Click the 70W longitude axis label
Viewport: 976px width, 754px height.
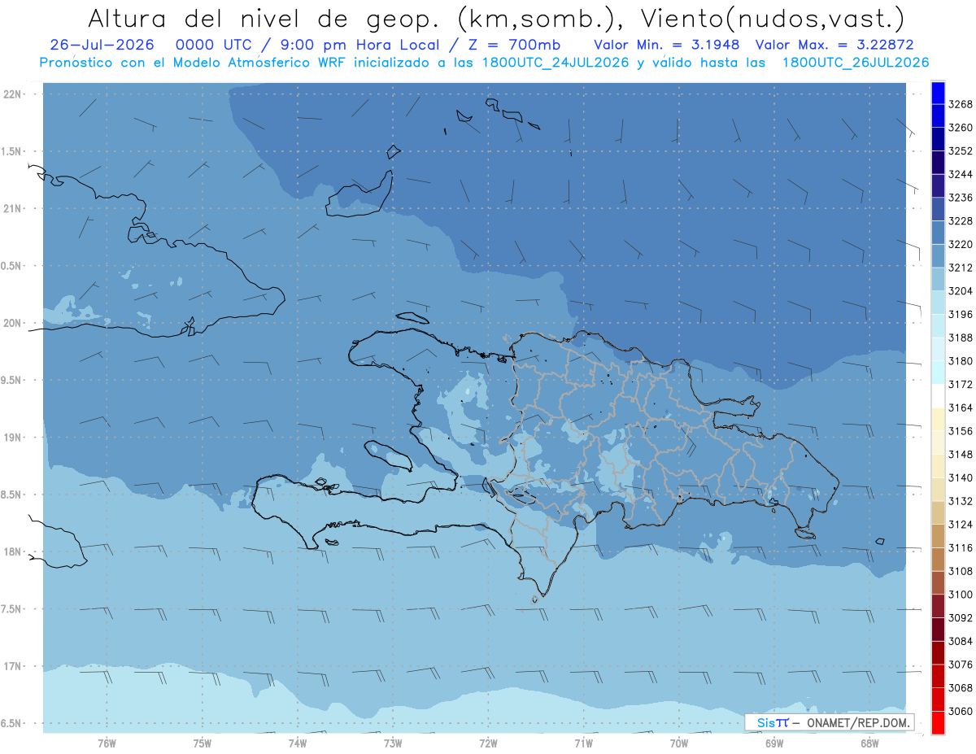(x=679, y=743)
